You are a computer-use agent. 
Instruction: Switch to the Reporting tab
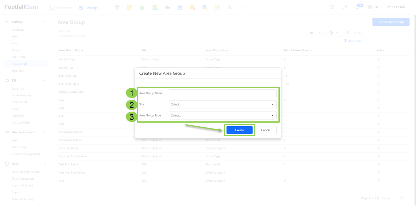tap(61, 8)
